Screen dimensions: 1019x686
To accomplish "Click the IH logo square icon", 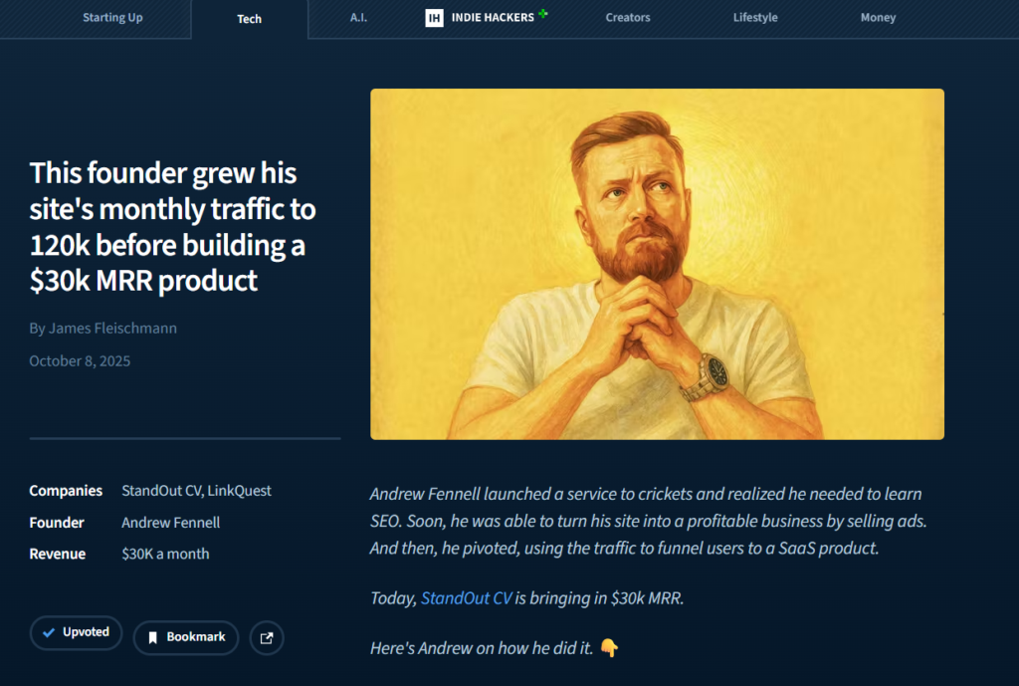I will (x=434, y=18).
